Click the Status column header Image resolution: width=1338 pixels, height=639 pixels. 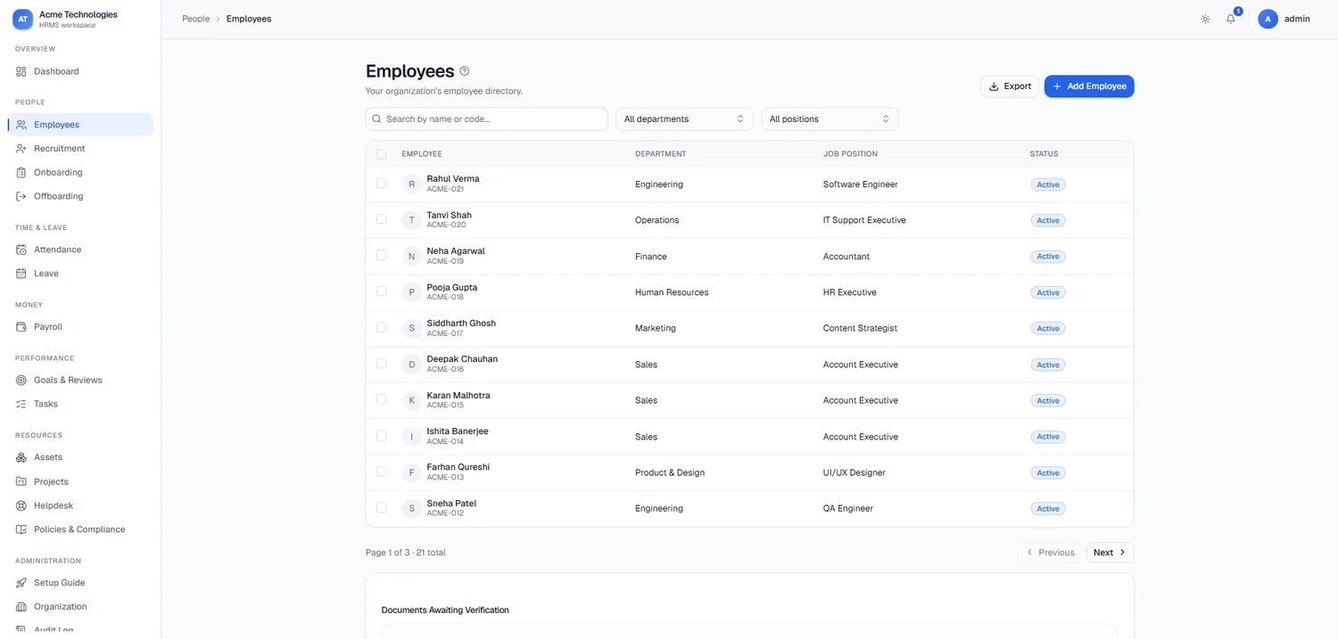[1044, 154]
